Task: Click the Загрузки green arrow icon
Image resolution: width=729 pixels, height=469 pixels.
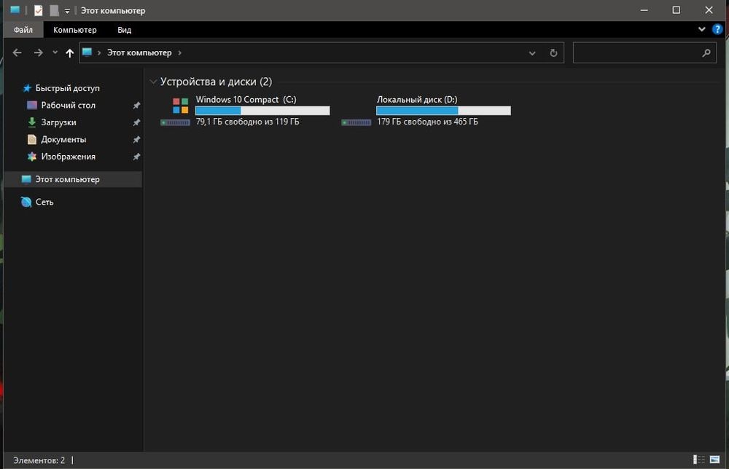Action: click(31, 122)
